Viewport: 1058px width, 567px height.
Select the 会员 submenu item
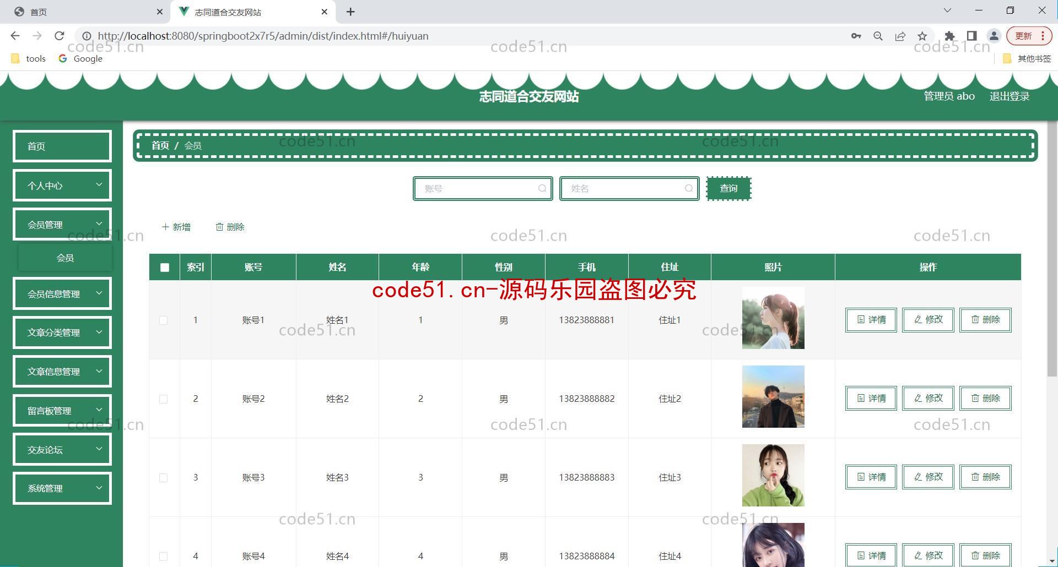coord(65,258)
